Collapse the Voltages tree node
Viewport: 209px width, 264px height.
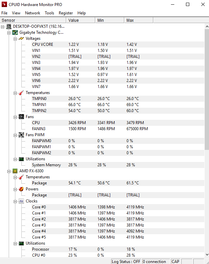point(15,39)
